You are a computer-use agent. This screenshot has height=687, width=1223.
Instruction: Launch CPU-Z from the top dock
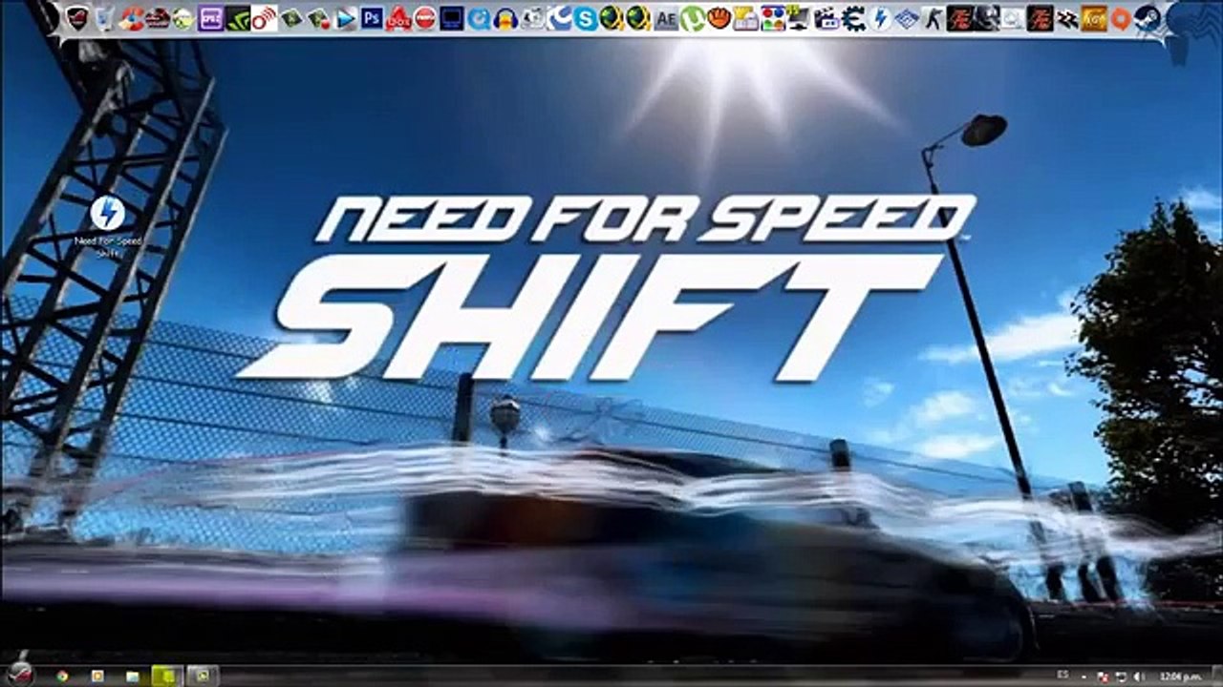click(x=211, y=18)
